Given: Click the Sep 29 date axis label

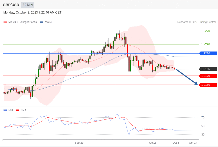Looking at the screenshot, I should point(79,143).
